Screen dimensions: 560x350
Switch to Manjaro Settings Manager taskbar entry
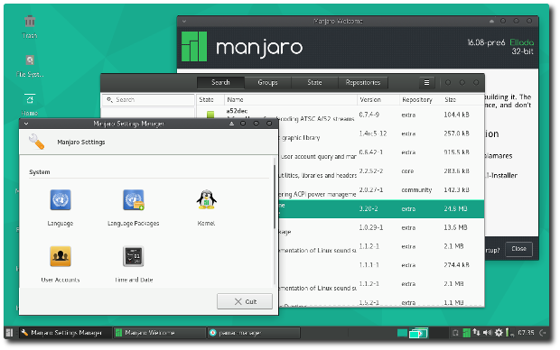65,333
